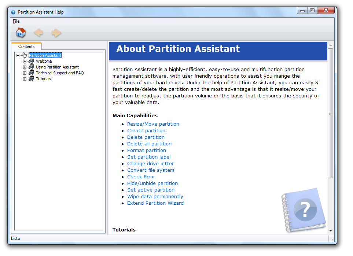The height and width of the screenshot is (256, 353).
Task: Minimize the Partition Assistant Help window
Action: 302,10
